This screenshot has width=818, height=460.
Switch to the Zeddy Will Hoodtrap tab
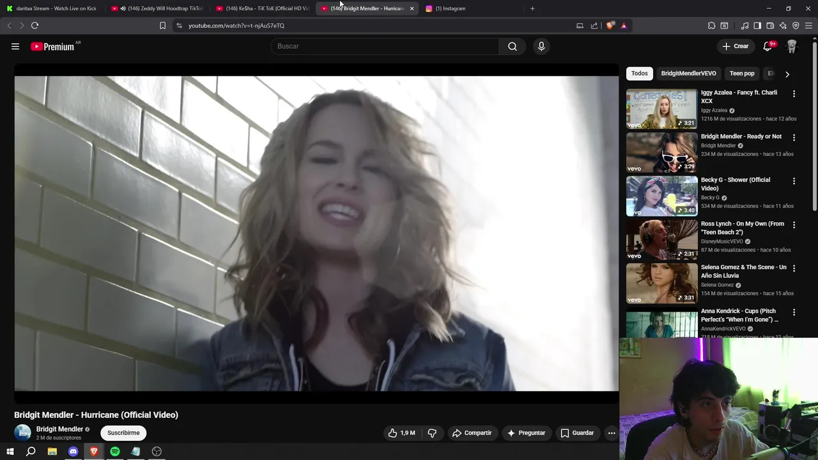(157, 8)
